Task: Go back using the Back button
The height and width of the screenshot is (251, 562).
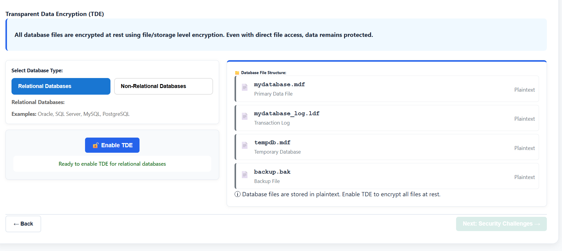Action: tap(23, 224)
